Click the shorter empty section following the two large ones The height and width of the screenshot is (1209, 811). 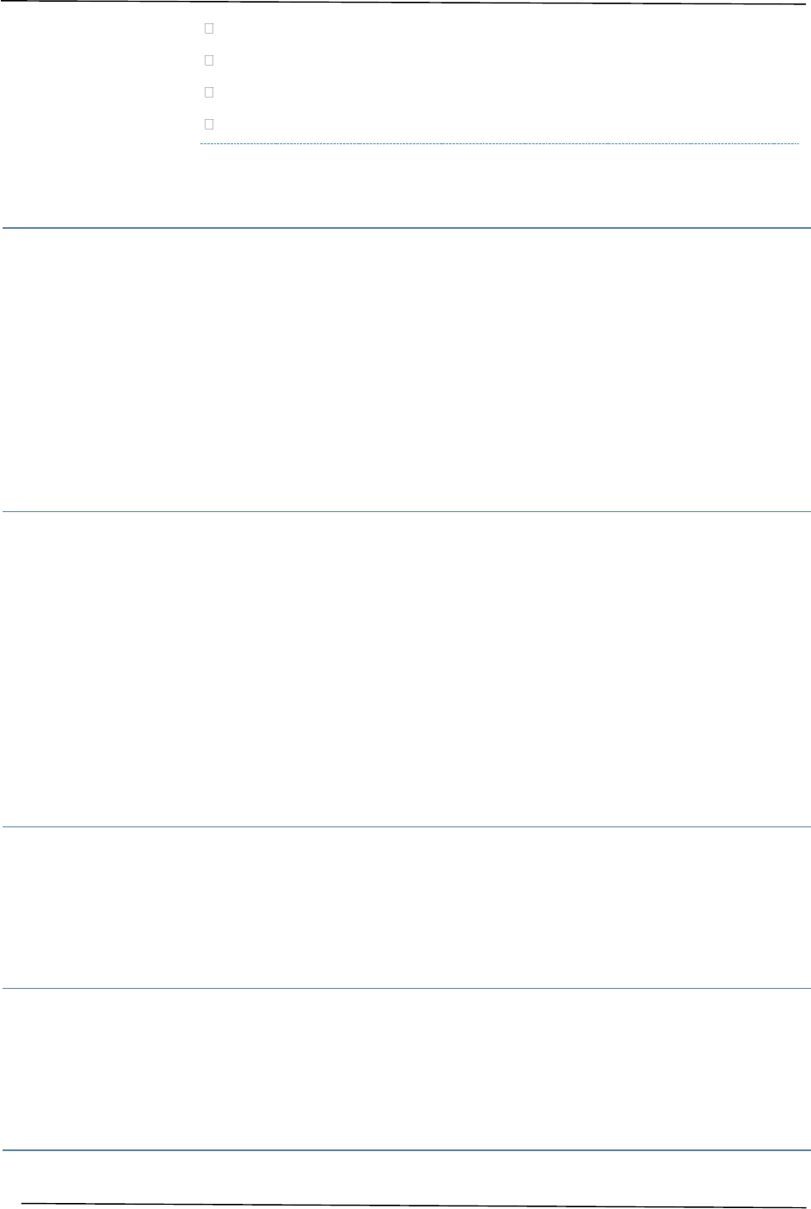point(405,908)
